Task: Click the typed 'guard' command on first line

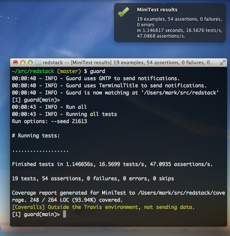Action: pos(98,71)
